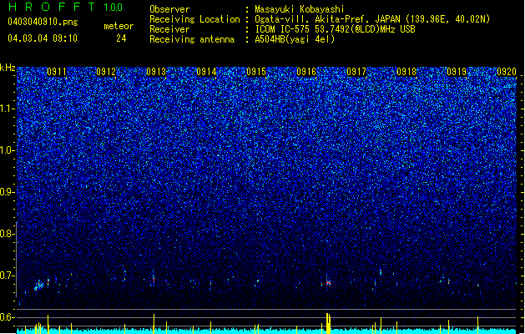This screenshot has height=334, width=525.
Task: Click the 0911 time marker
Action: pyautogui.click(x=57, y=72)
